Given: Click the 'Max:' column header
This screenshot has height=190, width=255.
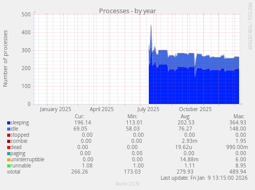Looking at the screenshot, I should [x=239, y=116].
